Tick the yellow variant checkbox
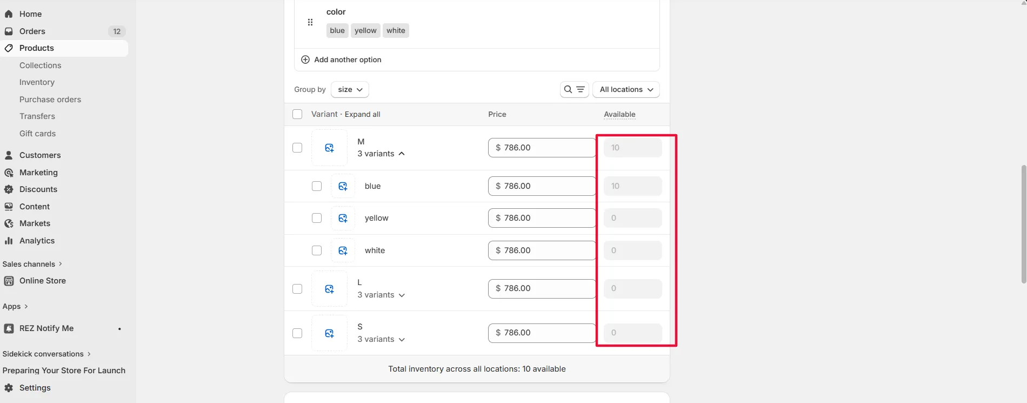Image resolution: width=1027 pixels, height=403 pixels. coord(317,218)
